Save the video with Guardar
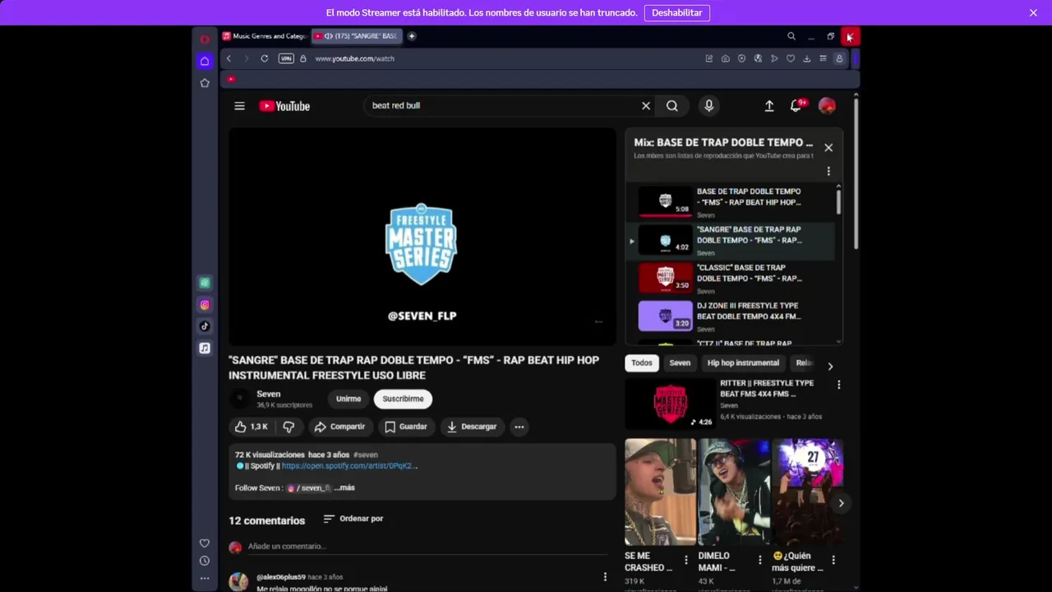 pyautogui.click(x=406, y=427)
